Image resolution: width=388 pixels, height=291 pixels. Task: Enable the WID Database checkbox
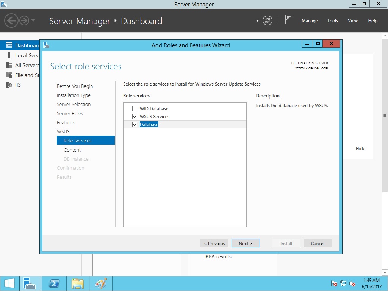tap(135, 109)
